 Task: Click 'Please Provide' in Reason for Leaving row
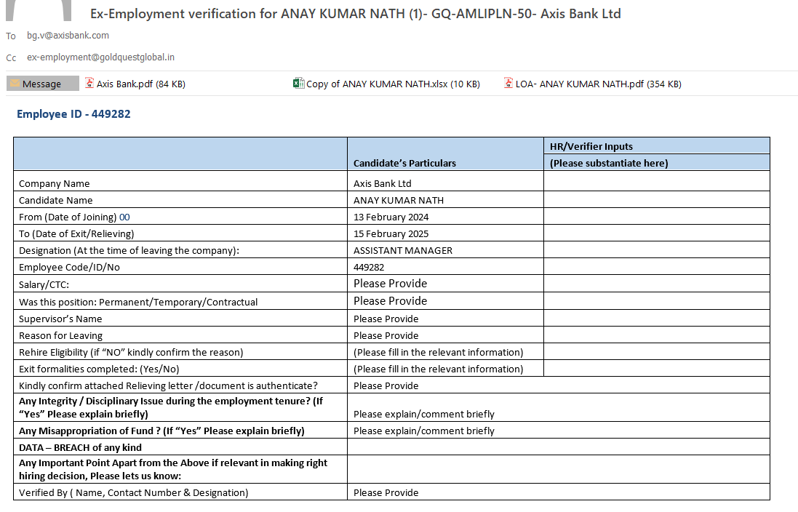[x=386, y=335]
